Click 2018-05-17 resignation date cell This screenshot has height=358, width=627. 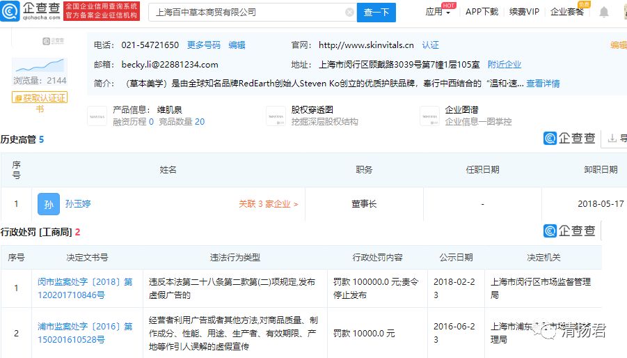coord(601,204)
